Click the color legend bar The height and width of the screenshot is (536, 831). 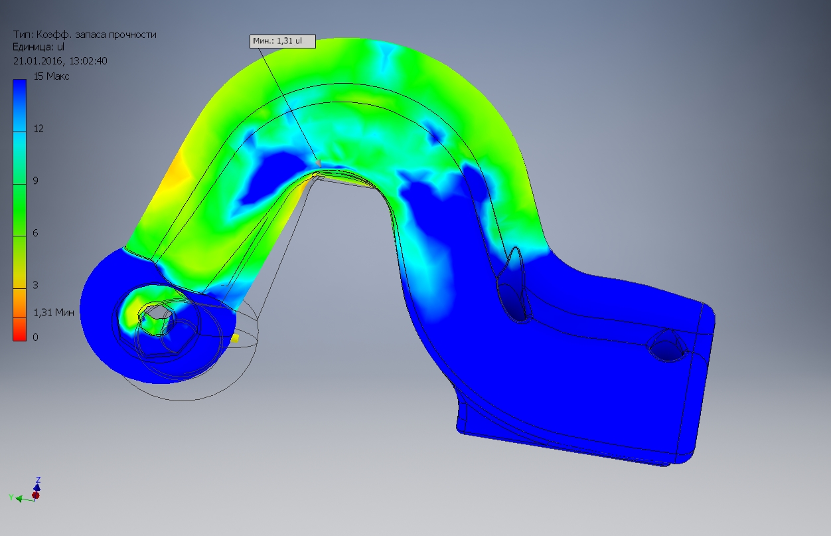(x=19, y=210)
